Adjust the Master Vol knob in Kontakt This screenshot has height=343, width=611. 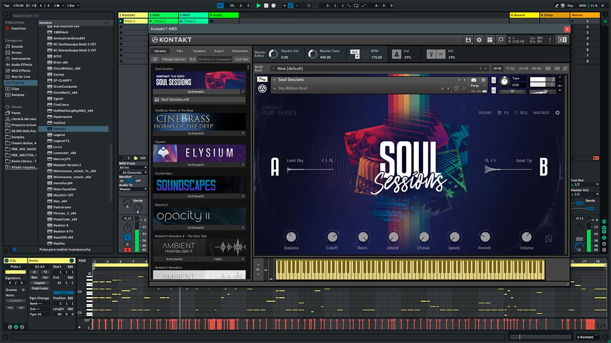(273, 54)
